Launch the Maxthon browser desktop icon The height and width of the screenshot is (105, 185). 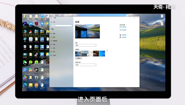[x=31, y=24]
